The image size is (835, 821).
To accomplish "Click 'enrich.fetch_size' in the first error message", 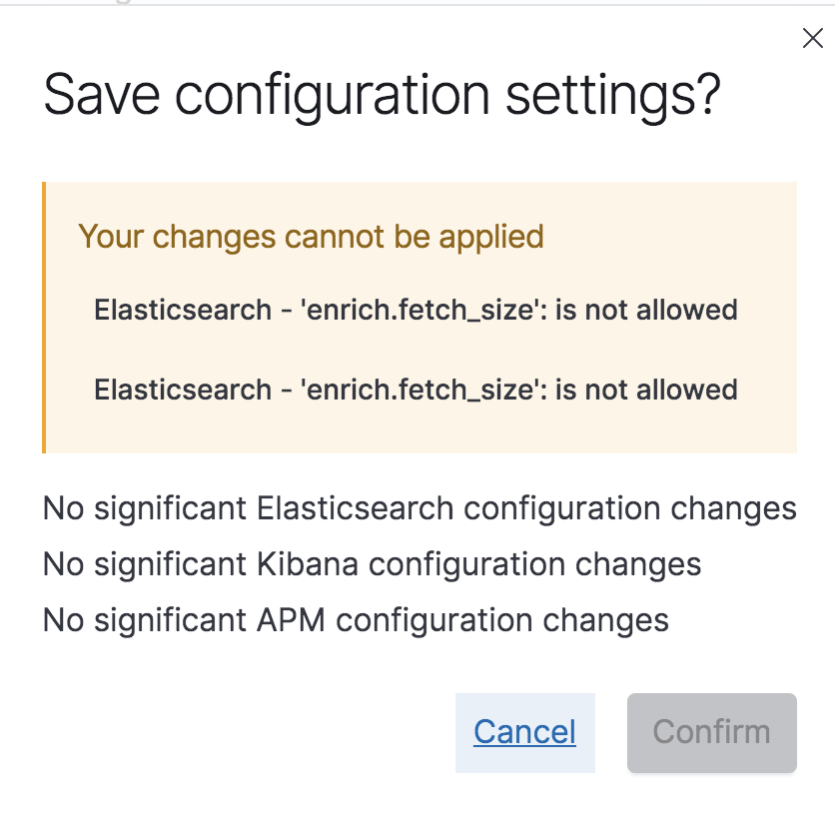I will click(x=417, y=310).
